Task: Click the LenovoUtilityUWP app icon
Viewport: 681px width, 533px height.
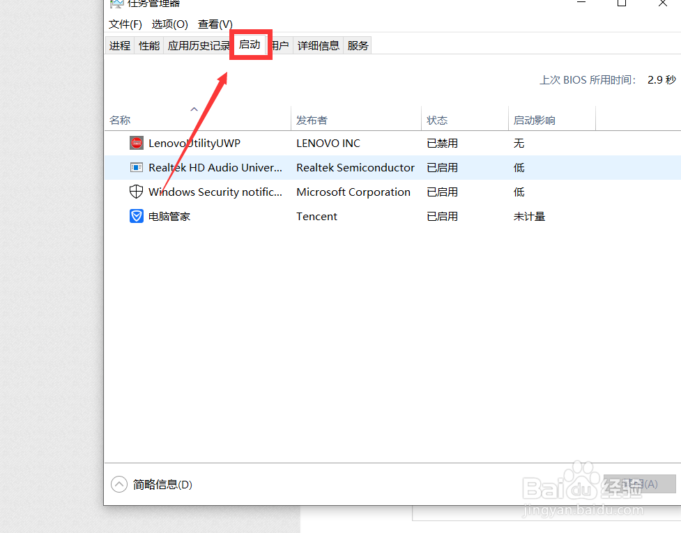Action: point(137,143)
